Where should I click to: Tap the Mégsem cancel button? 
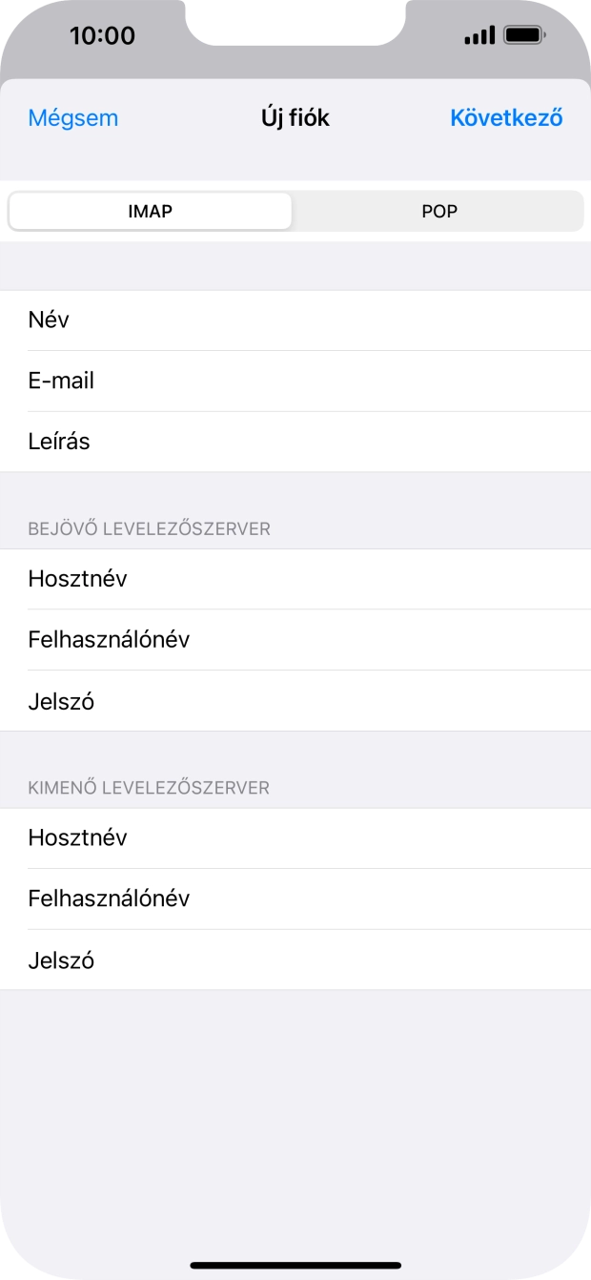(72, 117)
